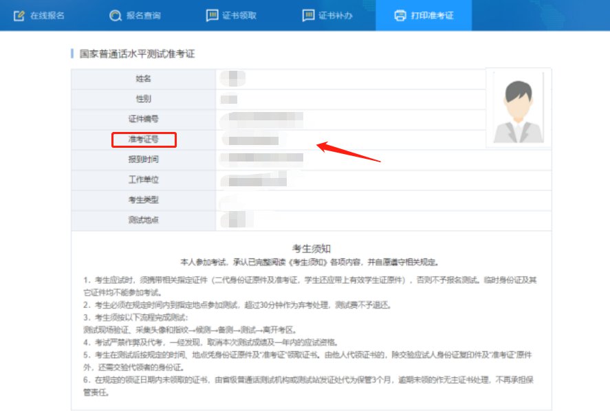610x411 pixels.
Task: Click the pencil icon beside 在线报名
Action: point(19,15)
